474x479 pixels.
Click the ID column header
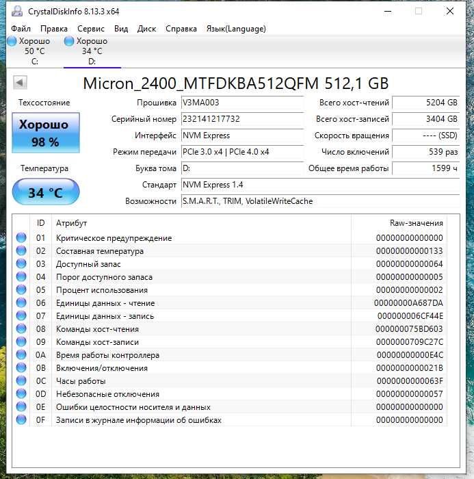[x=40, y=223]
